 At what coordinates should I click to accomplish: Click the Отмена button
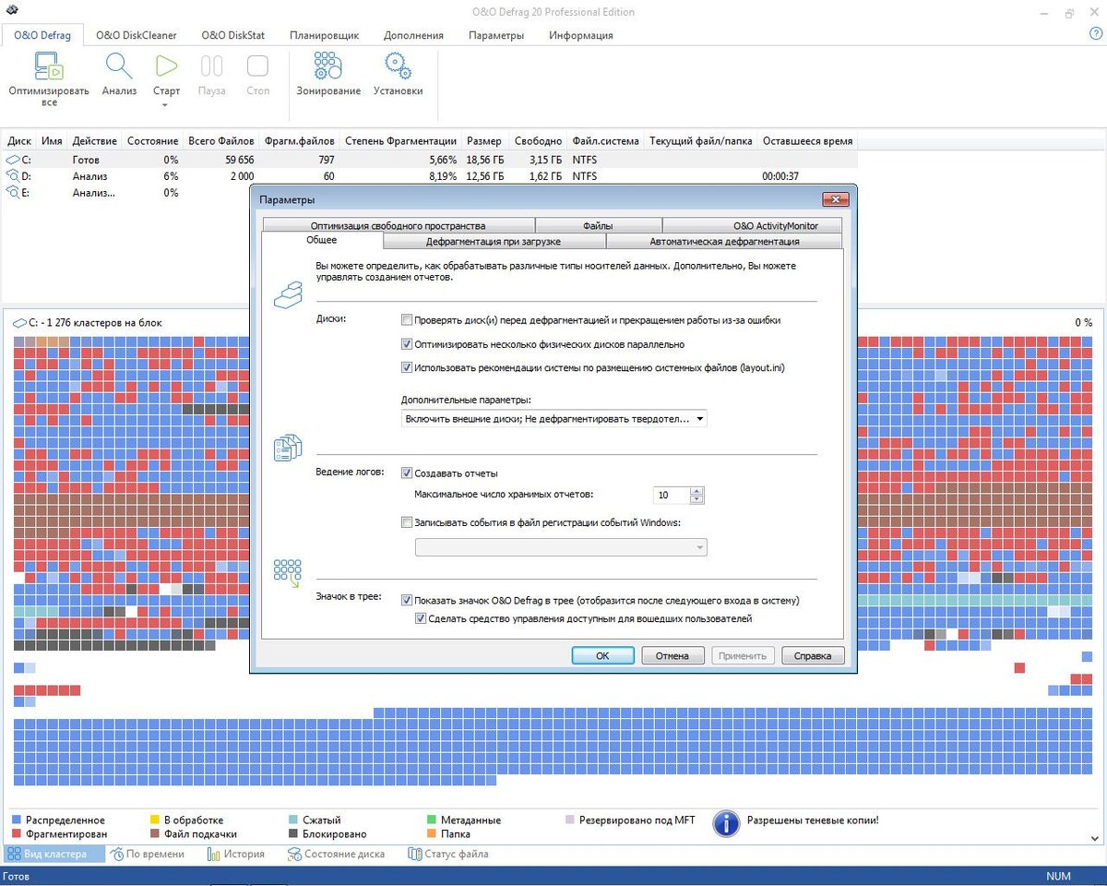coord(673,655)
